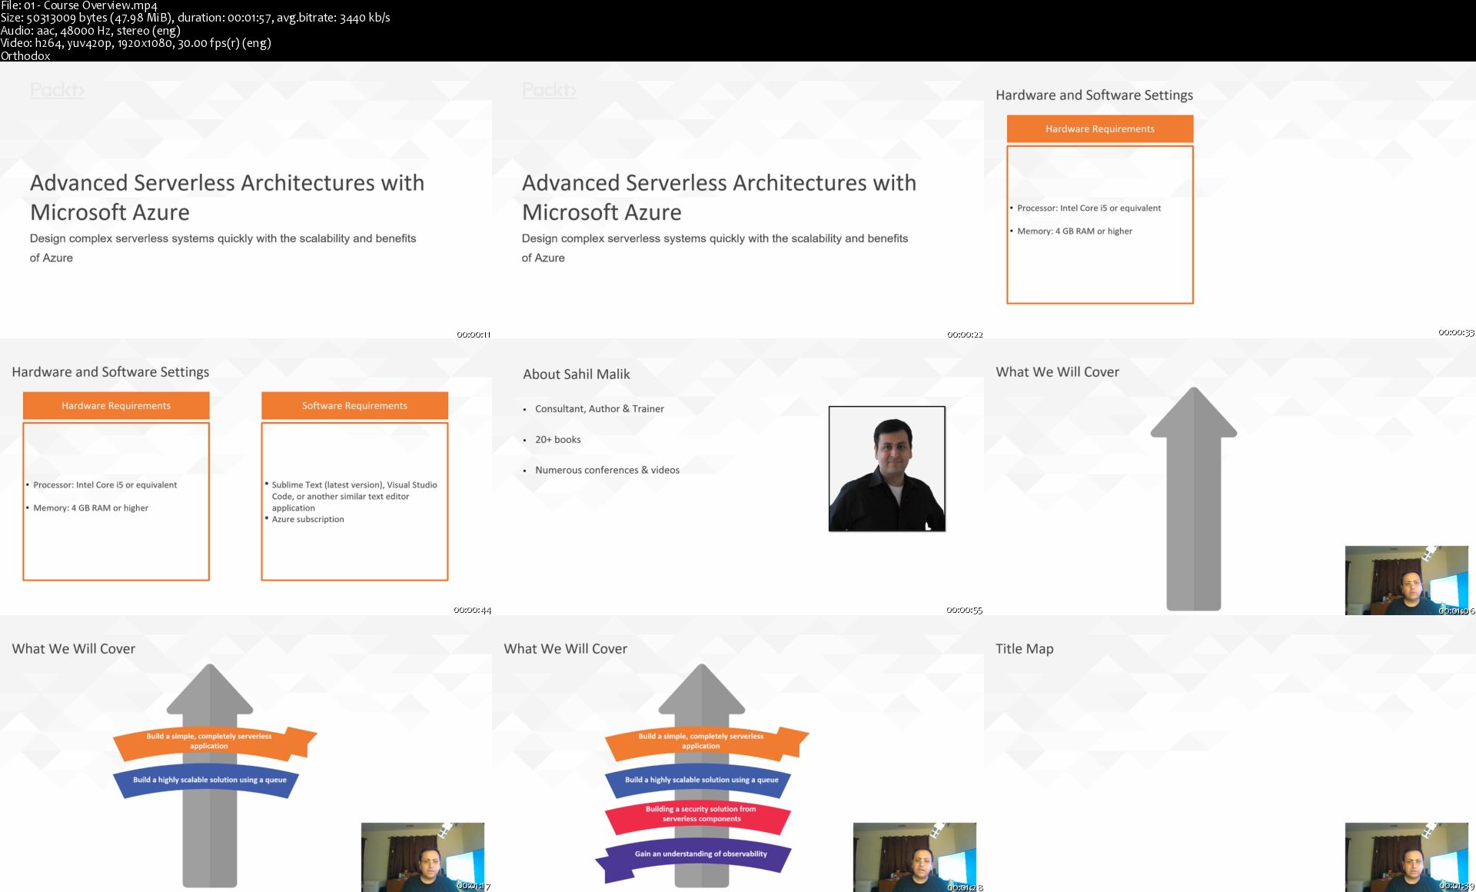Click 'Numerous conferences & videos' bullet
Screen dimensions: 1476x892
pos(607,470)
